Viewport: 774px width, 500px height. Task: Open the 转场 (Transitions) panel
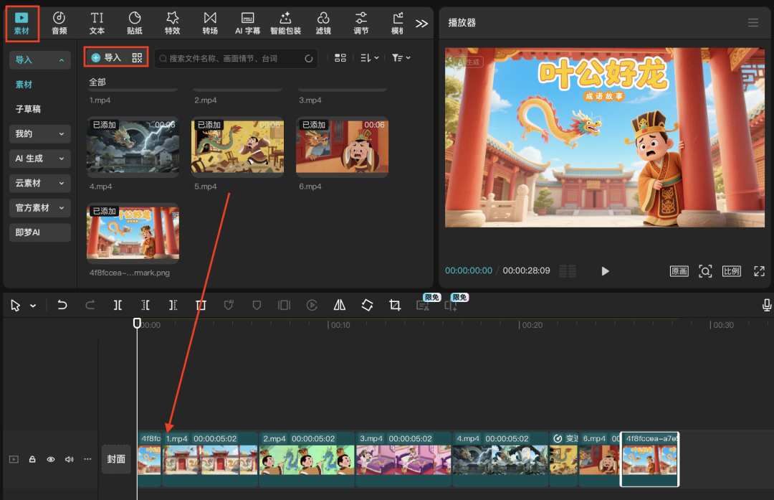[x=209, y=22]
